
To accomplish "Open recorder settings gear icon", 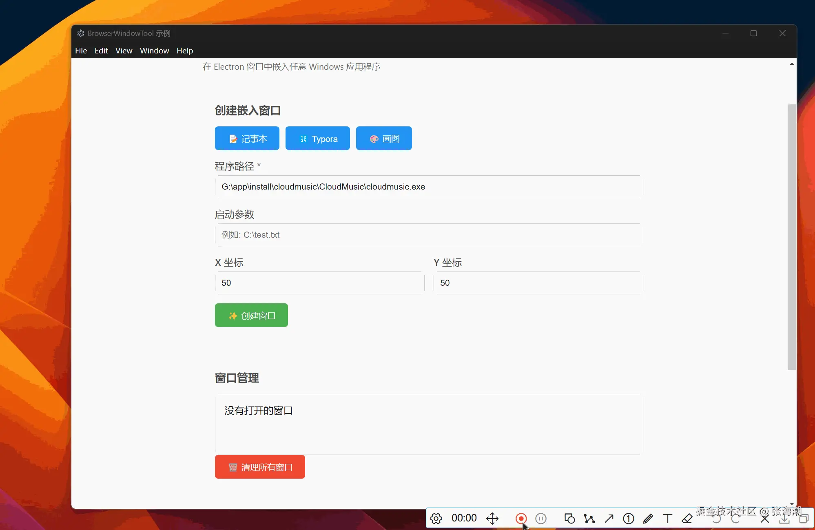I will tap(436, 519).
